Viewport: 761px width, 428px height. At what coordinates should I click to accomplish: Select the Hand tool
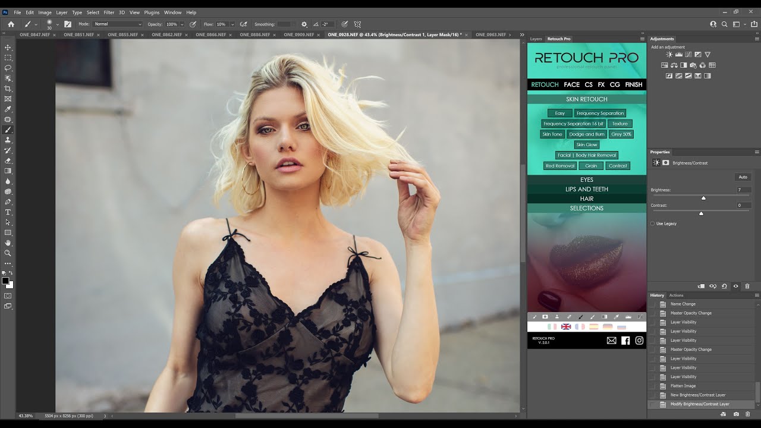8,243
